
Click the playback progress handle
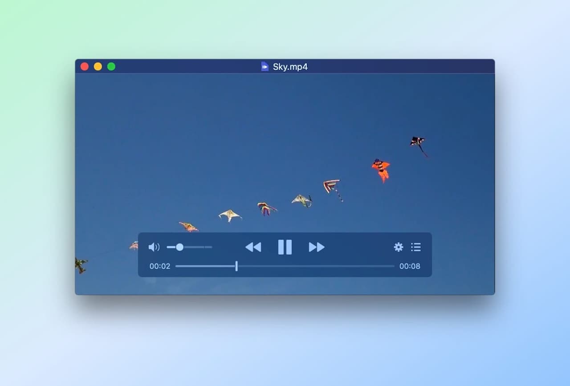236,266
